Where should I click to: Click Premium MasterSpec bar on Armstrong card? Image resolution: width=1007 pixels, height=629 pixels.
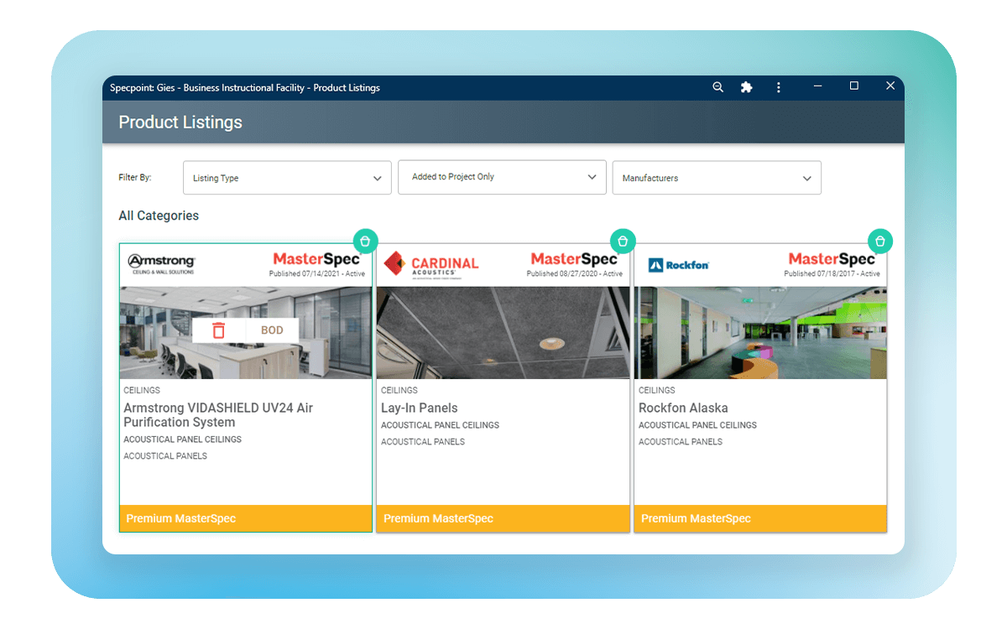246,518
